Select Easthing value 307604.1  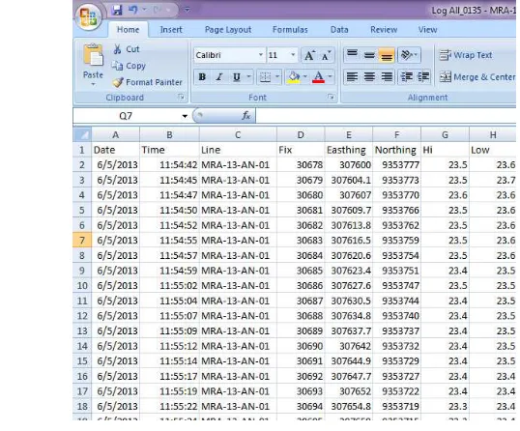pos(349,180)
